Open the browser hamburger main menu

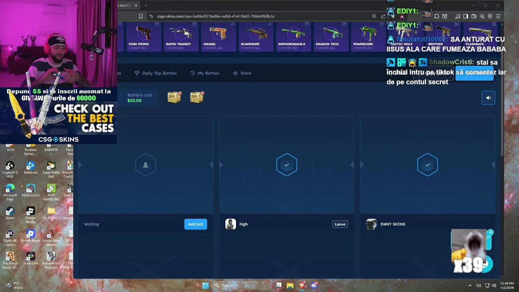(498, 16)
